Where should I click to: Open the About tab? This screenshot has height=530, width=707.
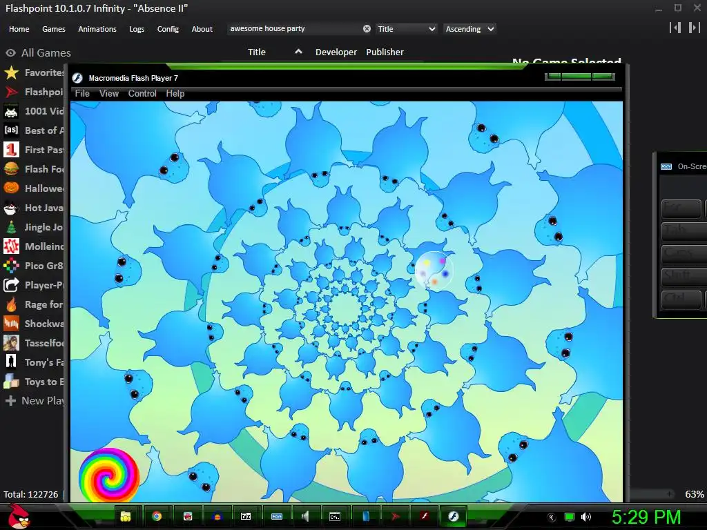point(202,29)
